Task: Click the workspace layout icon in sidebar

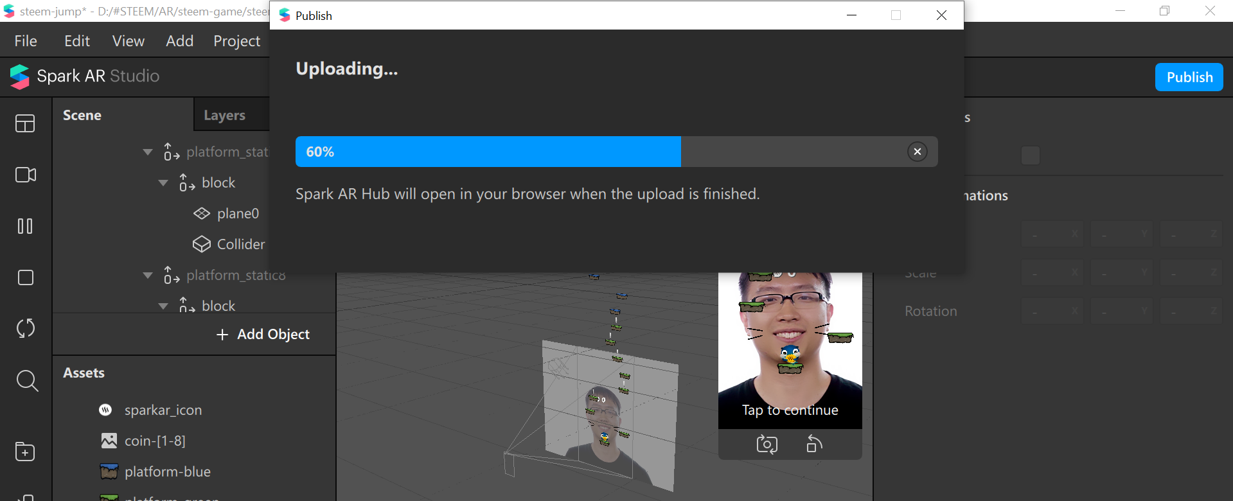Action: pyautogui.click(x=25, y=123)
